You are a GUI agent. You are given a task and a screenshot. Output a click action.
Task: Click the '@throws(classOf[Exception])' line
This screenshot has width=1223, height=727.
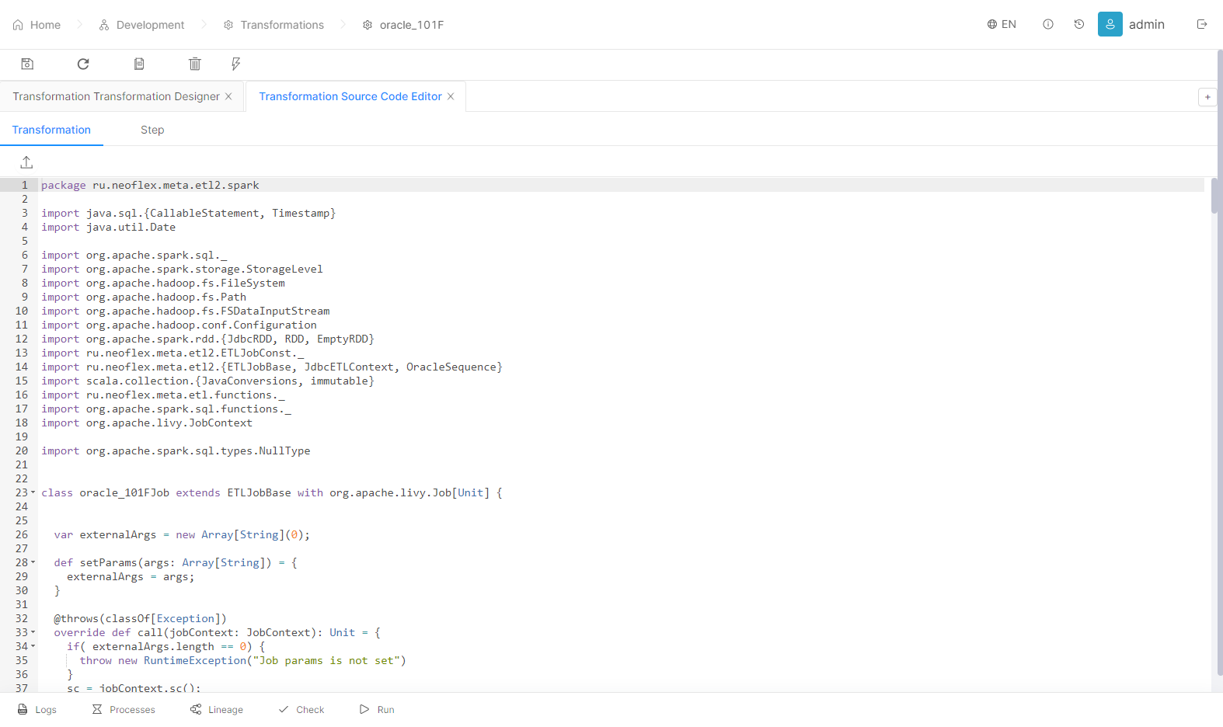pos(141,618)
